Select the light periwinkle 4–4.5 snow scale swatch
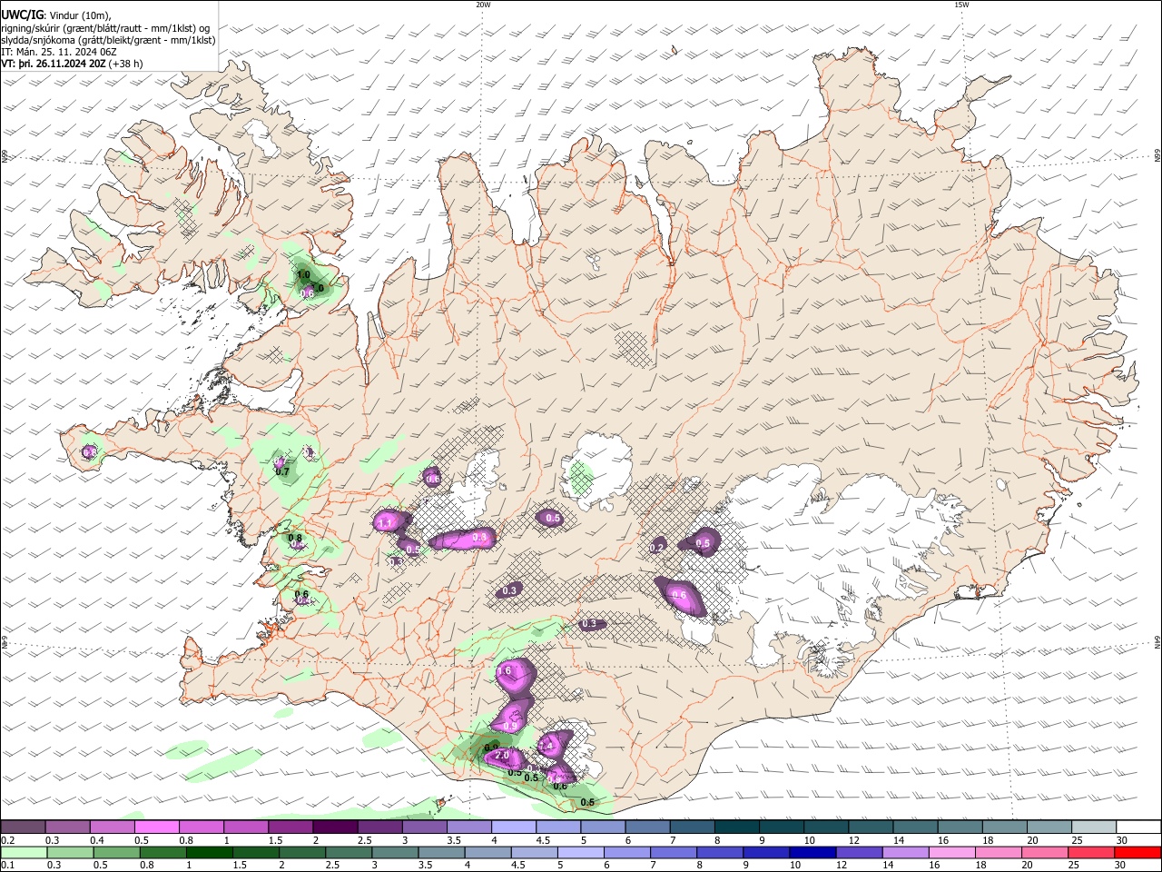 pos(514,827)
